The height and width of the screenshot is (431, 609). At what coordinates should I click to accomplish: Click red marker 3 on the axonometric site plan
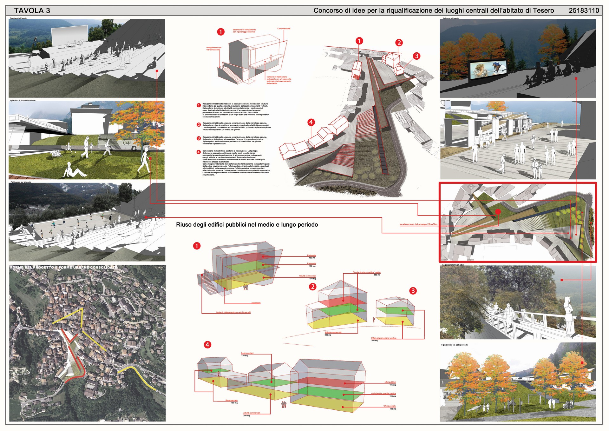[x=416, y=56]
